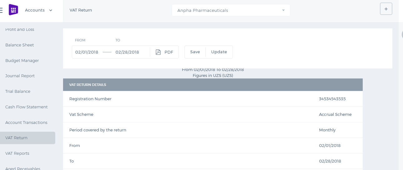Edit the From date 02/01/2018 field
The image size is (403, 170).
tap(87, 52)
